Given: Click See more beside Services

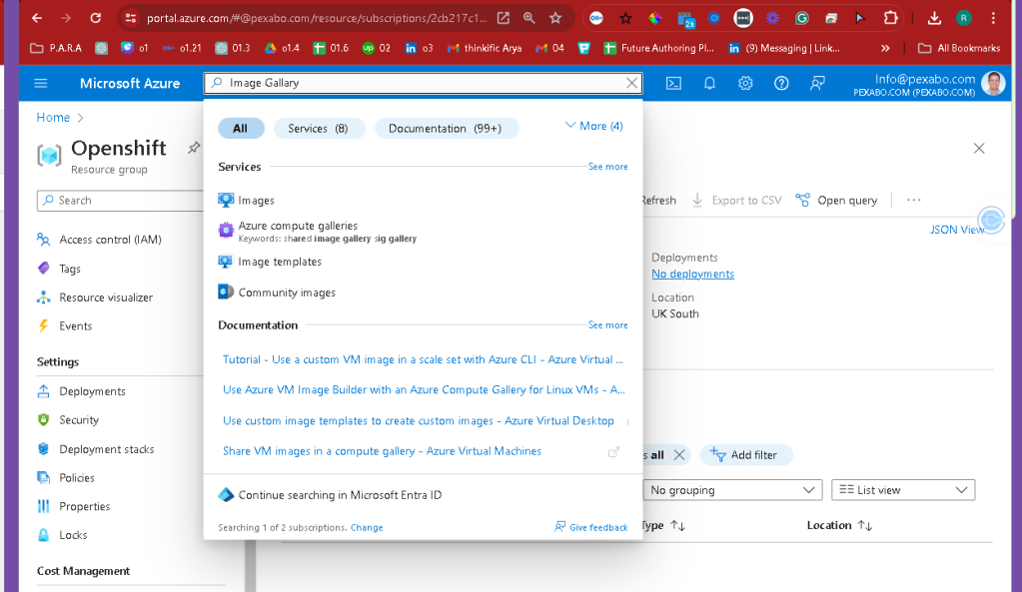Looking at the screenshot, I should click(608, 167).
